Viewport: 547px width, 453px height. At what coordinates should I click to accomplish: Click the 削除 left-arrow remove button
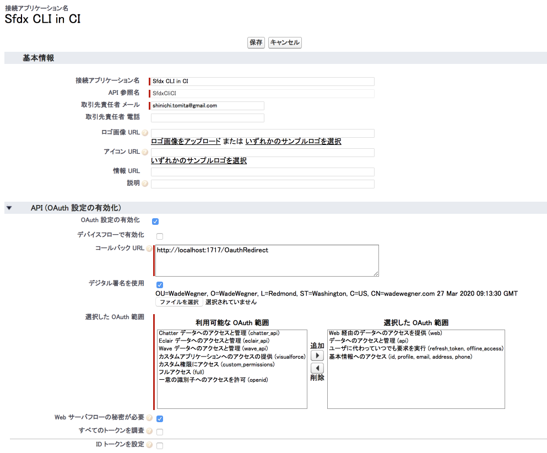[317, 368]
